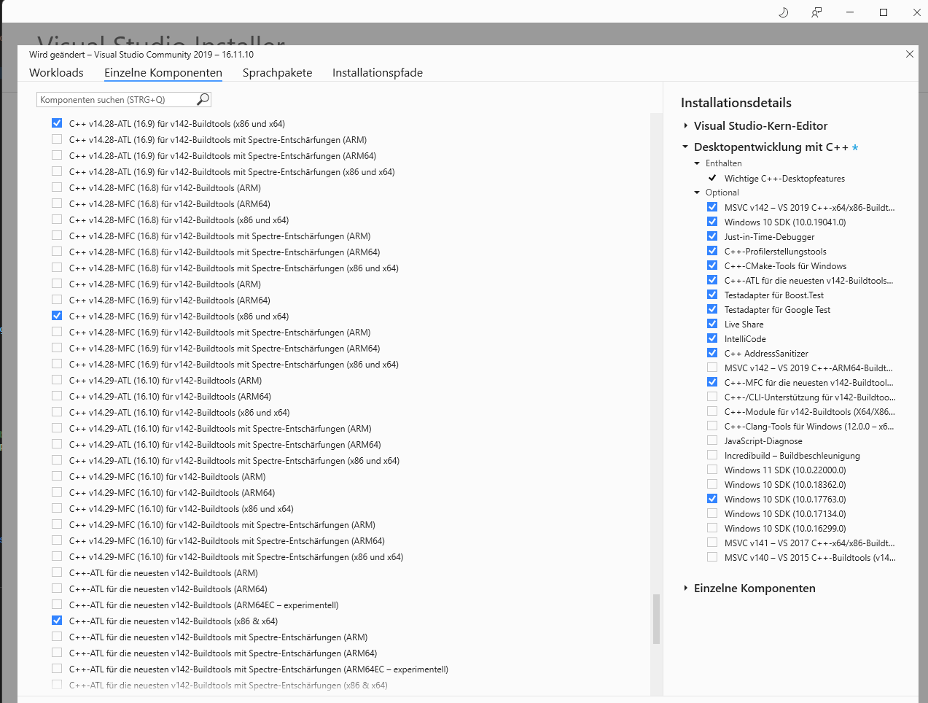Open the Installationspfade tab
This screenshot has height=703, width=928.
pyautogui.click(x=377, y=73)
